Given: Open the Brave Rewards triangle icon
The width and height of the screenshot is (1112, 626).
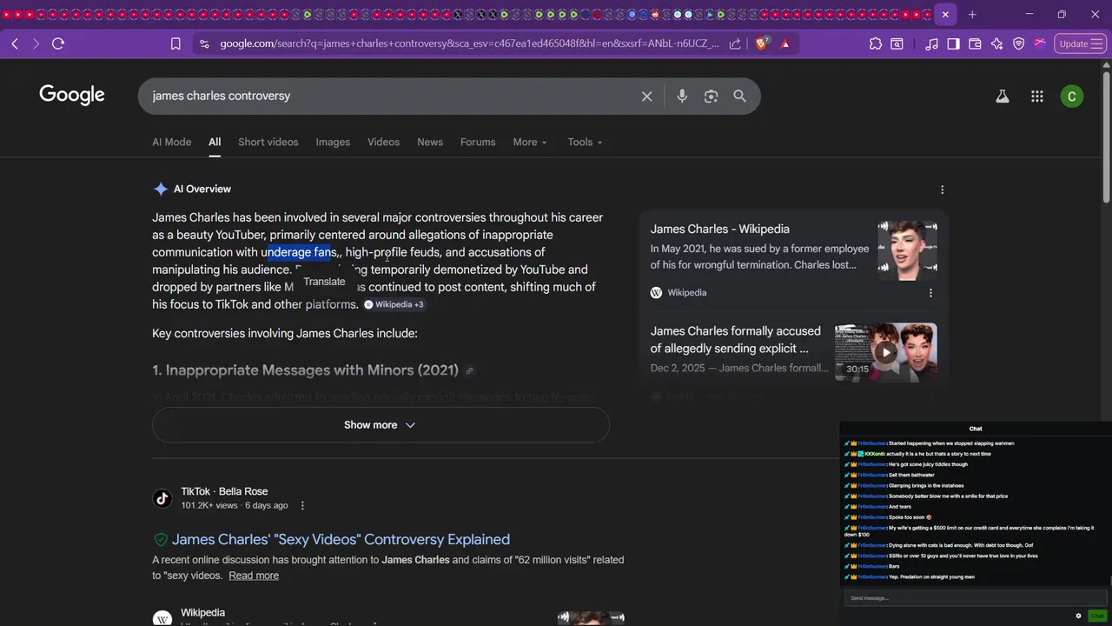Looking at the screenshot, I should click(x=785, y=43).
